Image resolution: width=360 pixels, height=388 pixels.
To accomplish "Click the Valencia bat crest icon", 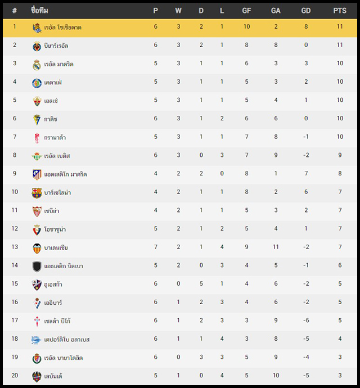I will point(37,248).
